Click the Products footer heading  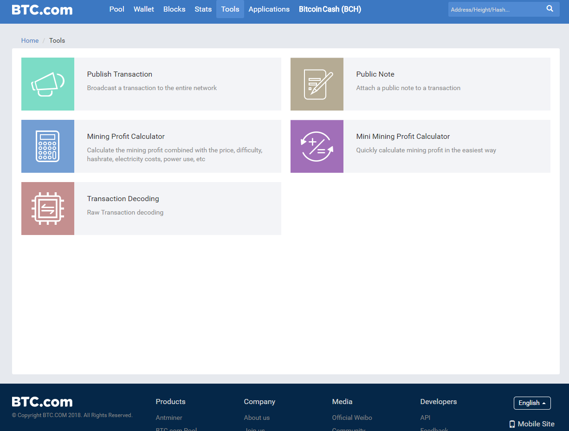pyautogui.click(x=171, y=402)
